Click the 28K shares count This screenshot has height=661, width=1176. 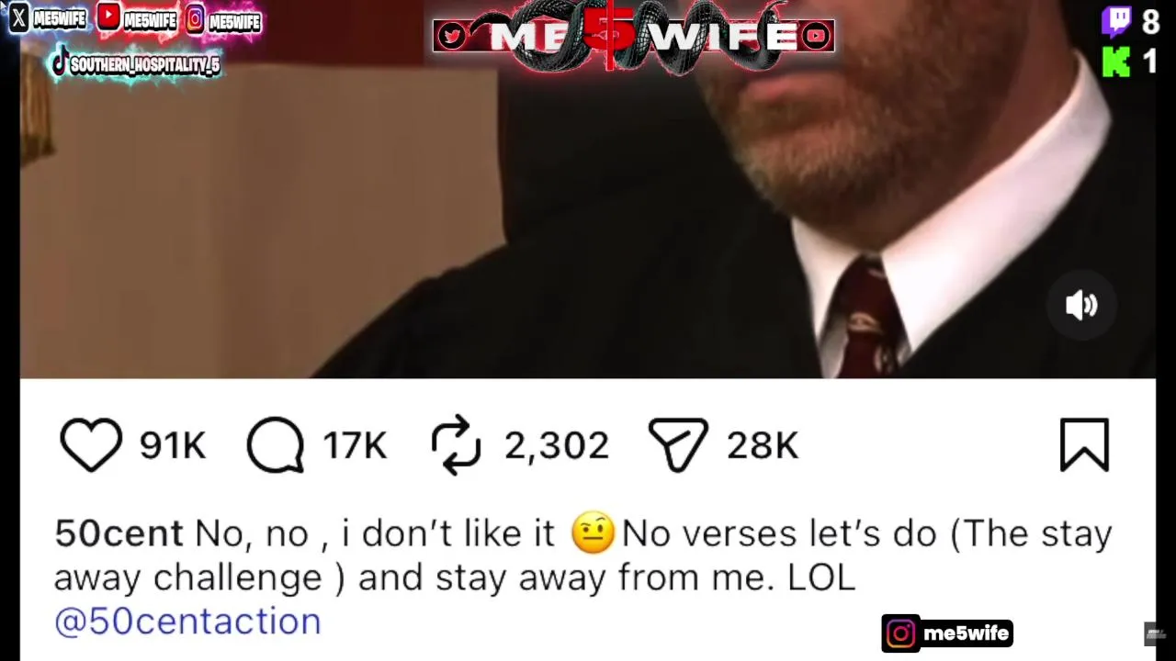click(762, 446)
